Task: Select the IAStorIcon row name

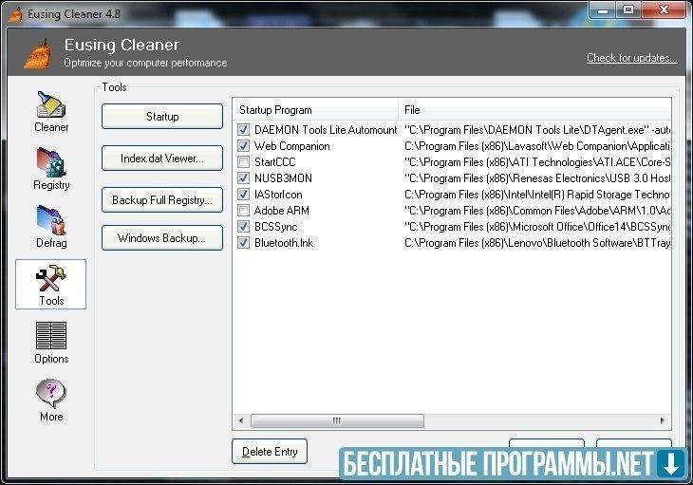Action: pyautogui.click(x=278, y=195)
